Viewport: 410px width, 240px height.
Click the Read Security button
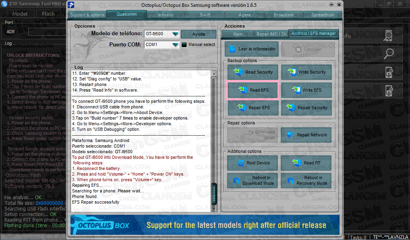tap(253, 72)
